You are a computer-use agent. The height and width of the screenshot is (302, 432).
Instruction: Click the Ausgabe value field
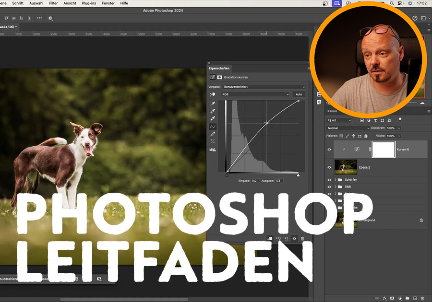(x=278, y=181)
